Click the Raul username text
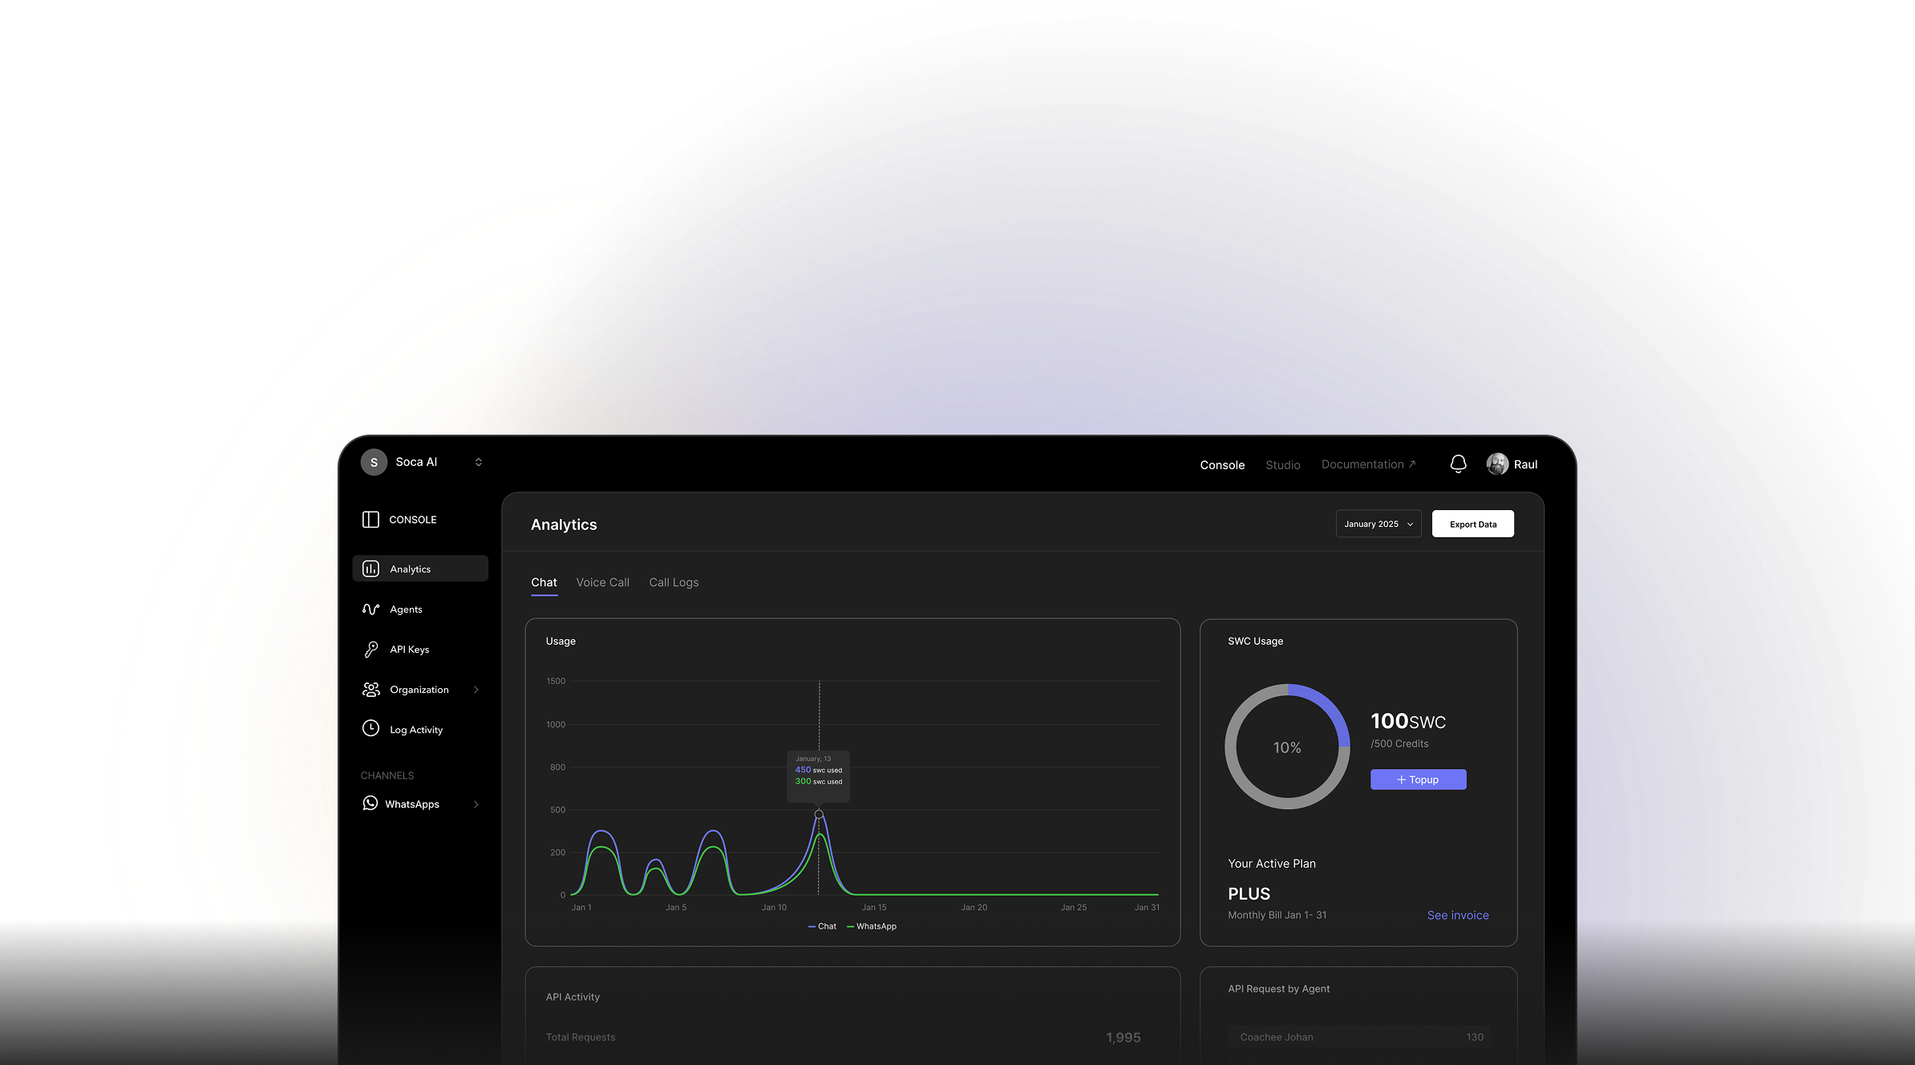Screen dimensions: 1915x1065 [1525, 464]
